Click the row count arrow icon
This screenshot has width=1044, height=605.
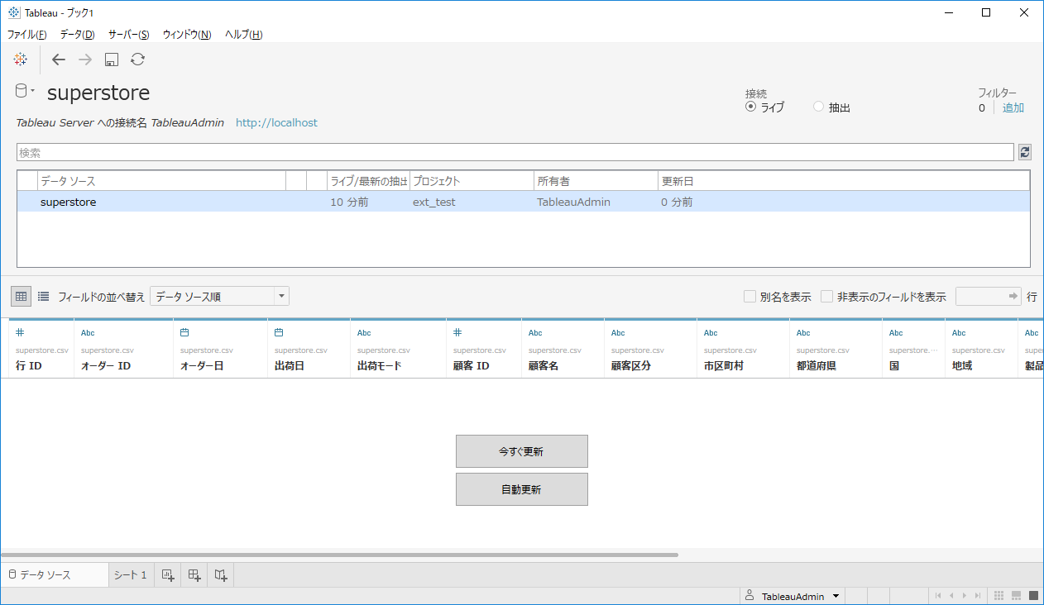pos(1013,296)
